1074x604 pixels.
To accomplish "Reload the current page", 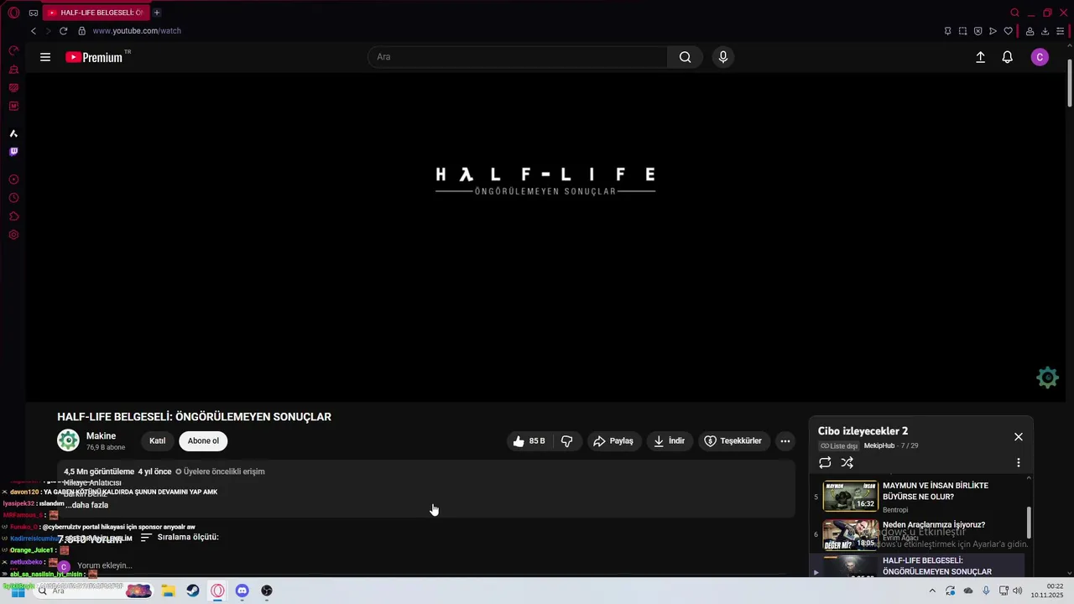I will [x=63, y=31].
